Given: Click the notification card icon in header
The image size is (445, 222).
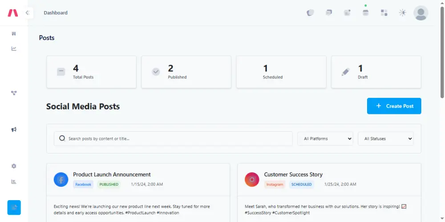Looking at the screenshot, I should (x=347, y=13).
